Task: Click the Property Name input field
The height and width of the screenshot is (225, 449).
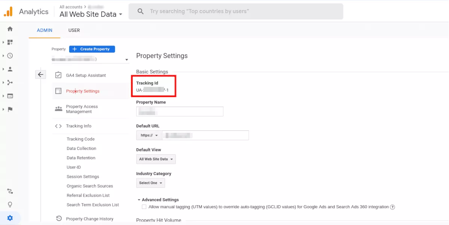Action: [x=180, y=111]
